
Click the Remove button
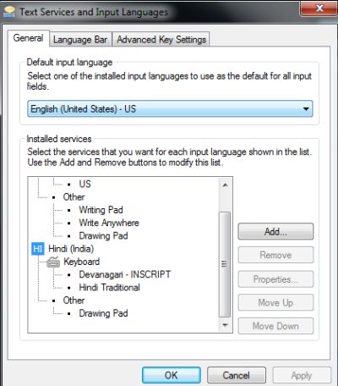click(275, 255)
